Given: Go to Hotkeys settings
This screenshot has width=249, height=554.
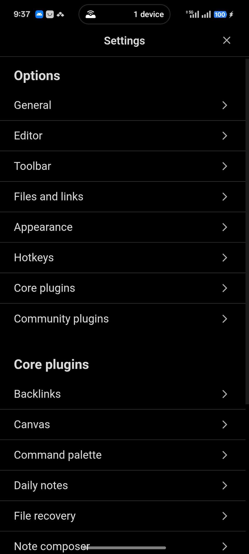Looking at the screenshot, I should coord(34,258).
